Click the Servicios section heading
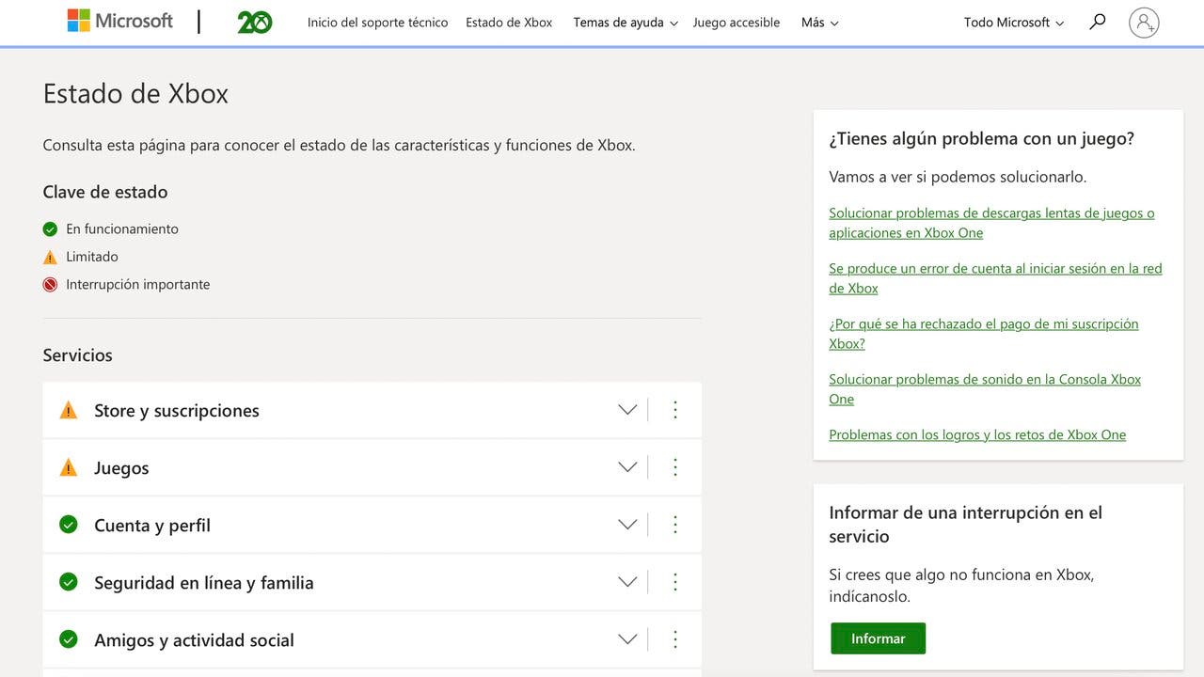The image size is (1204, 677). 77,355
